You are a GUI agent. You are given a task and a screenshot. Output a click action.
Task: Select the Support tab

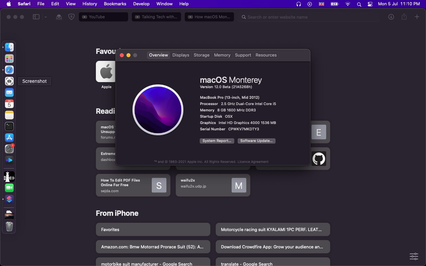[x=243, y=55]
